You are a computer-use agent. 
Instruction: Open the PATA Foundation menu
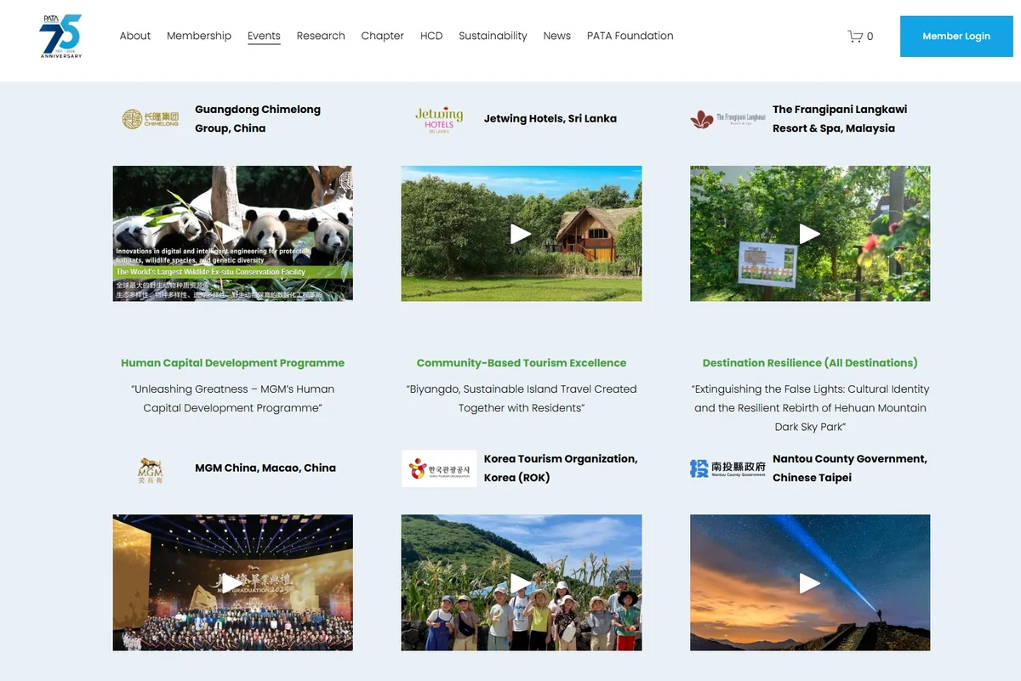tap(630, 36)
